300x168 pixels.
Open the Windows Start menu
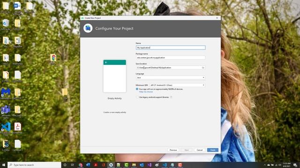pos(3,165)
